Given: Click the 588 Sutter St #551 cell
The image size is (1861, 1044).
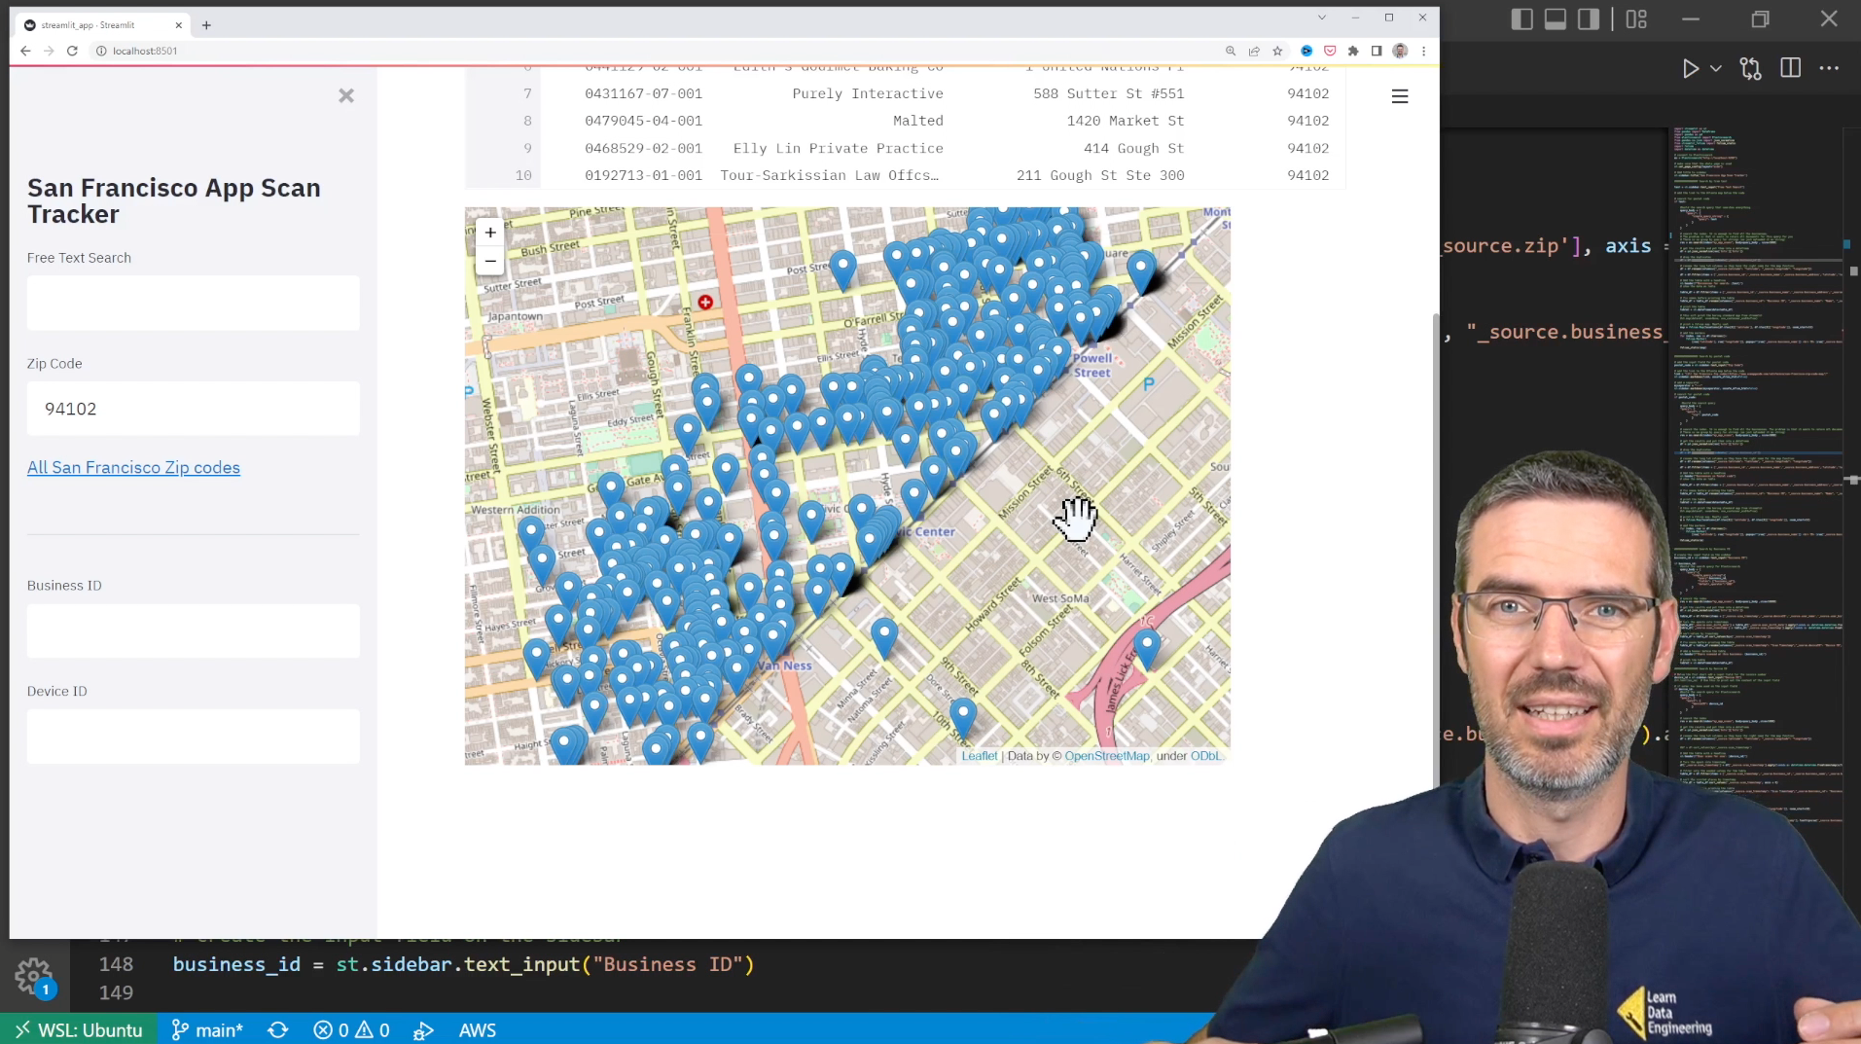Looking at the screenshot, I should click(1109, 93).
